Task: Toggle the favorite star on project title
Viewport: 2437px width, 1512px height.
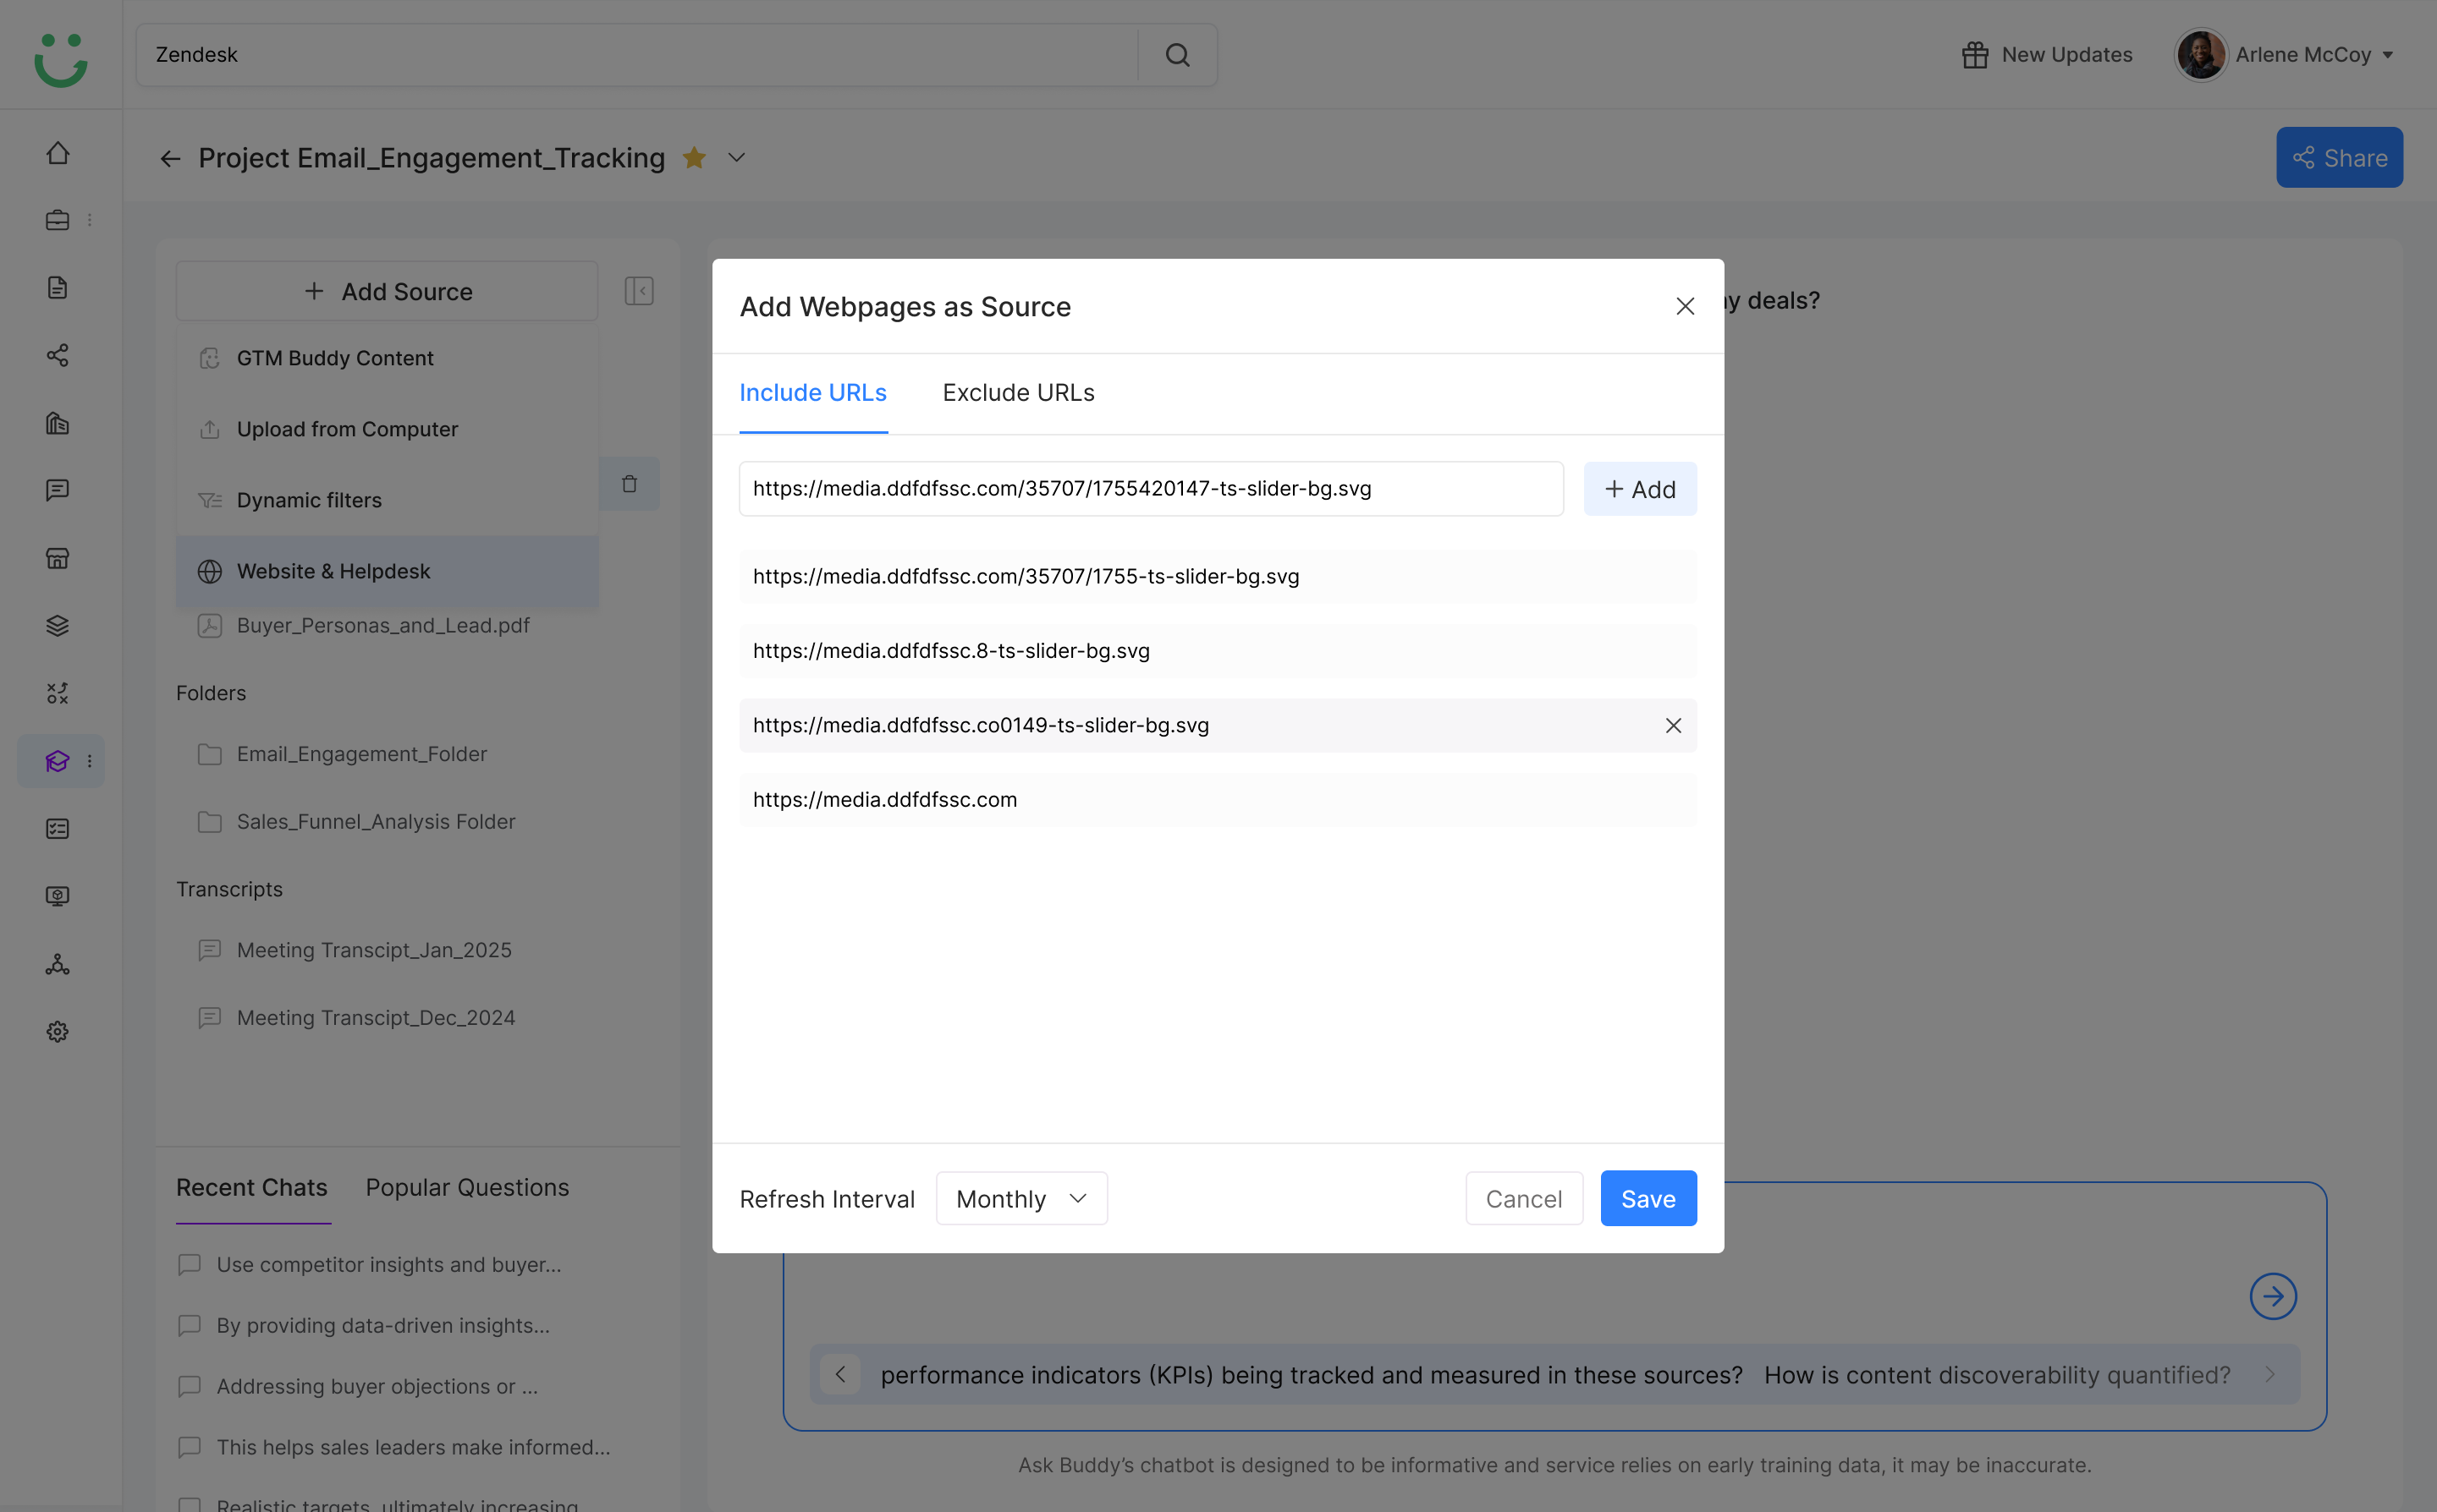Action: tap(694, 157)
